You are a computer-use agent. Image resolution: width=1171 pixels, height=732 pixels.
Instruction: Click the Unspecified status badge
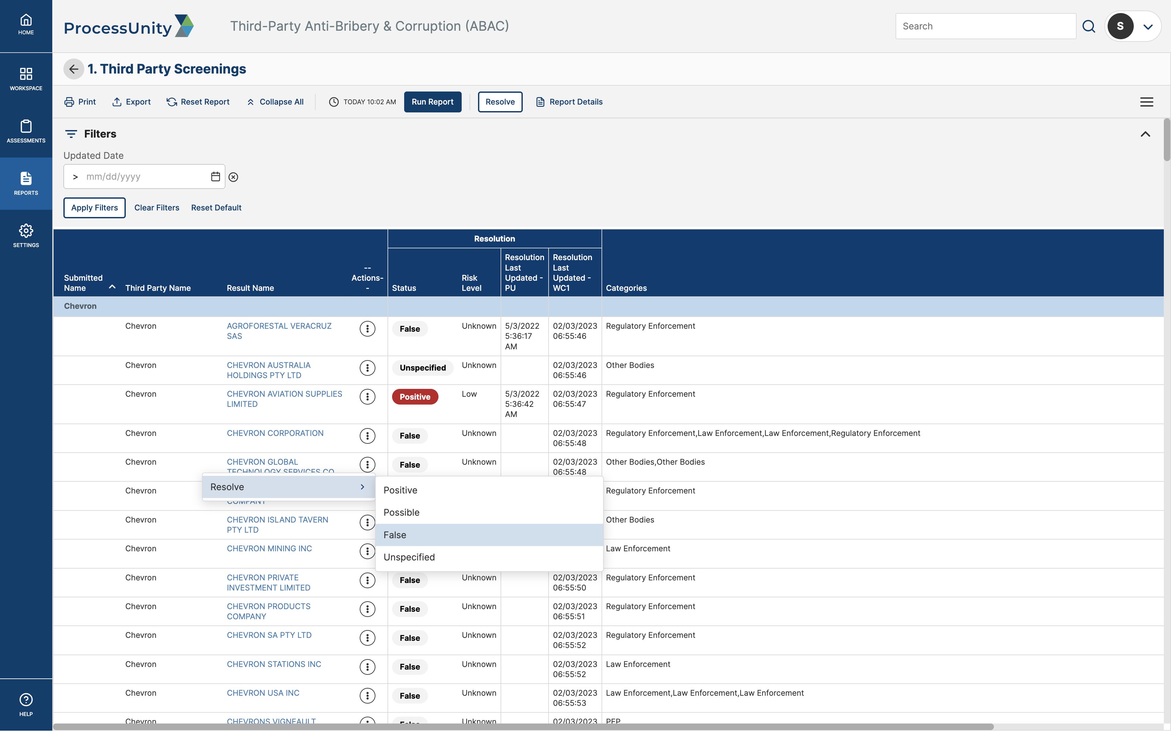(422, 368)
